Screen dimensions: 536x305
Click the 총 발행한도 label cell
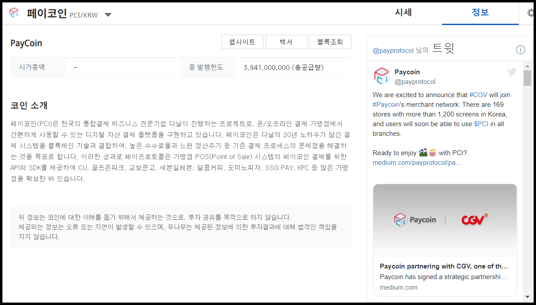tap(208, 67)
